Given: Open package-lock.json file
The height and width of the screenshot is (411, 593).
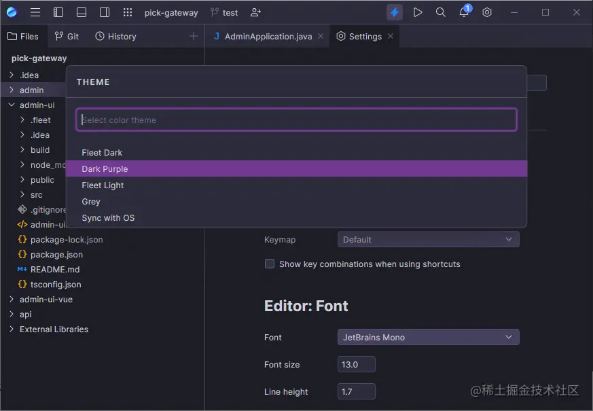Looking at the screenshot, I should point(60,239).
